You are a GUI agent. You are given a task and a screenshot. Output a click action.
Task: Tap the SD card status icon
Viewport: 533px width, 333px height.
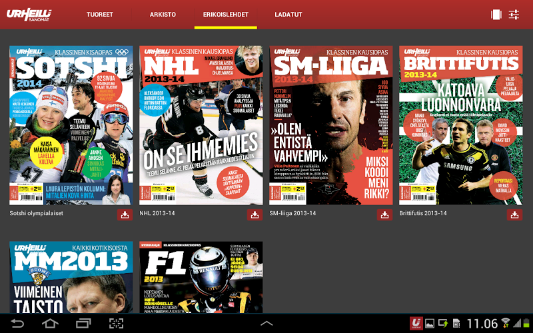456,323
